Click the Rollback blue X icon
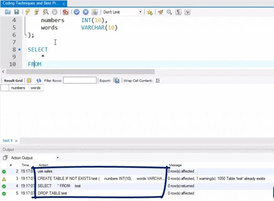This screenshot has width=274, height=201. click(x=86, y=12)
